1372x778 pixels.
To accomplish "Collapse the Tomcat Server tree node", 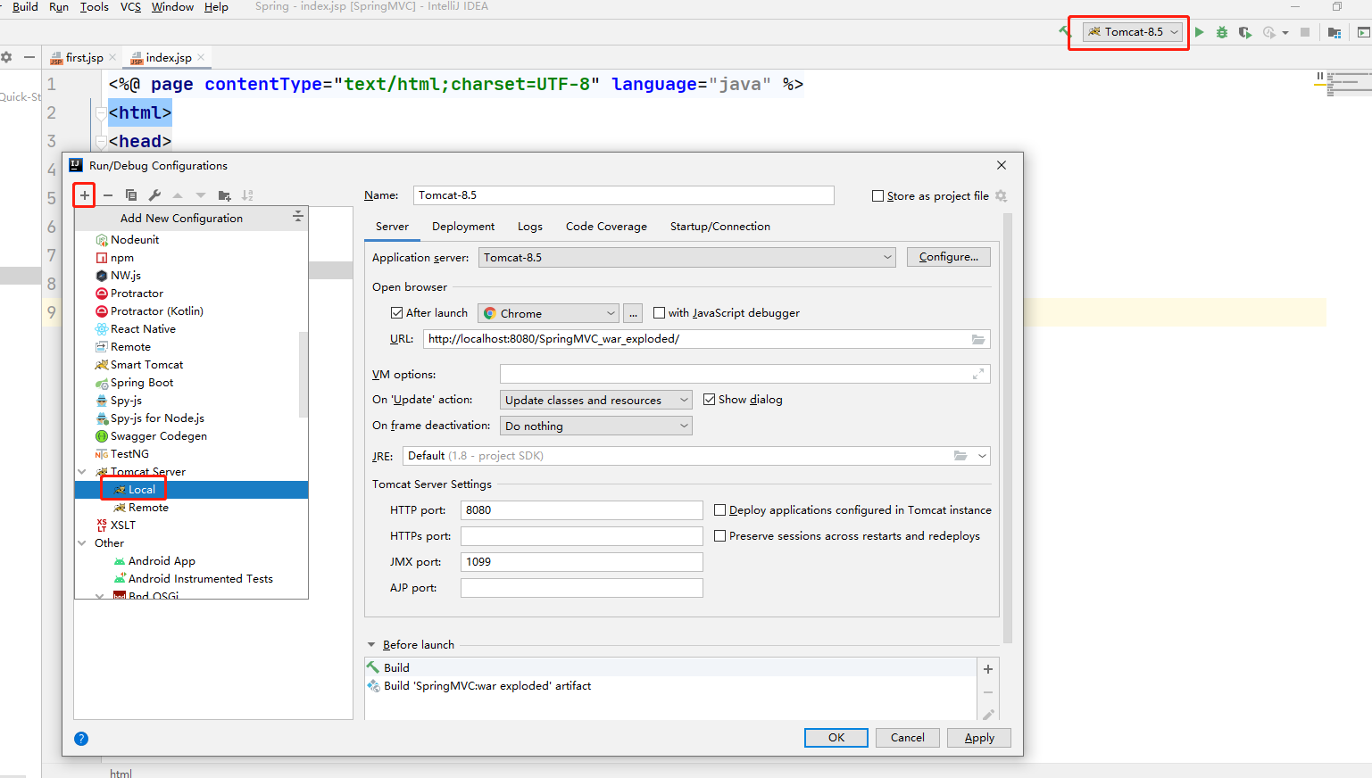I will click(82, 472).
